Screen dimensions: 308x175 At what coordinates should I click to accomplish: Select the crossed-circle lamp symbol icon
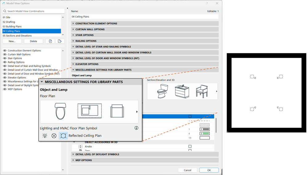coord(54,136)
